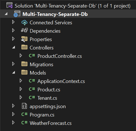Click the Controllers folder icon
Image resolution: width=136 pixels, height=131 pixels.
tap(24, 47)
